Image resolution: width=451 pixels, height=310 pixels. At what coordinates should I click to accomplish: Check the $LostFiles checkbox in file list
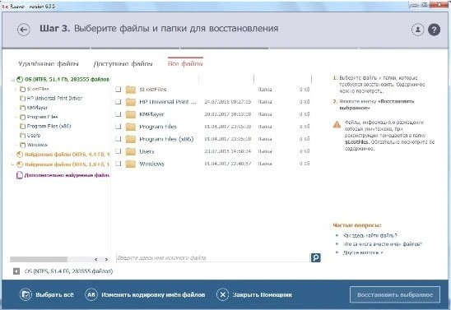119,90
